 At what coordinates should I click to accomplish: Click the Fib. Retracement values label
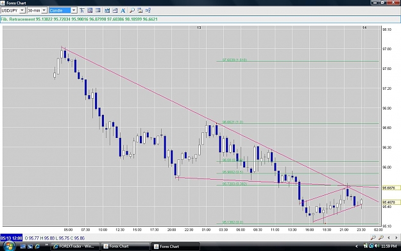point(79,19)
